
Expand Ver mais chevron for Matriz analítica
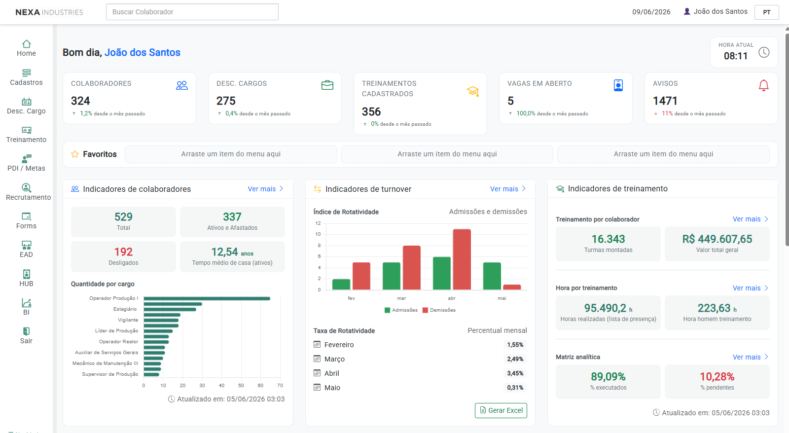766,357
